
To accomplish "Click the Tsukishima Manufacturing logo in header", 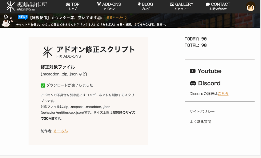I will tap(27, 6).
